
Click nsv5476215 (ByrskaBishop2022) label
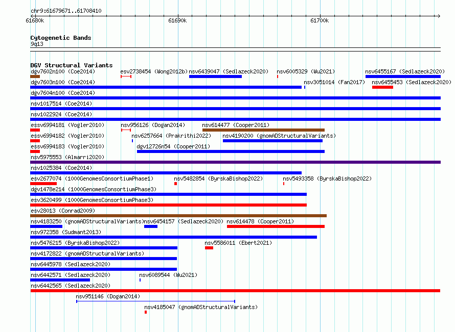[x=75, y=243]
